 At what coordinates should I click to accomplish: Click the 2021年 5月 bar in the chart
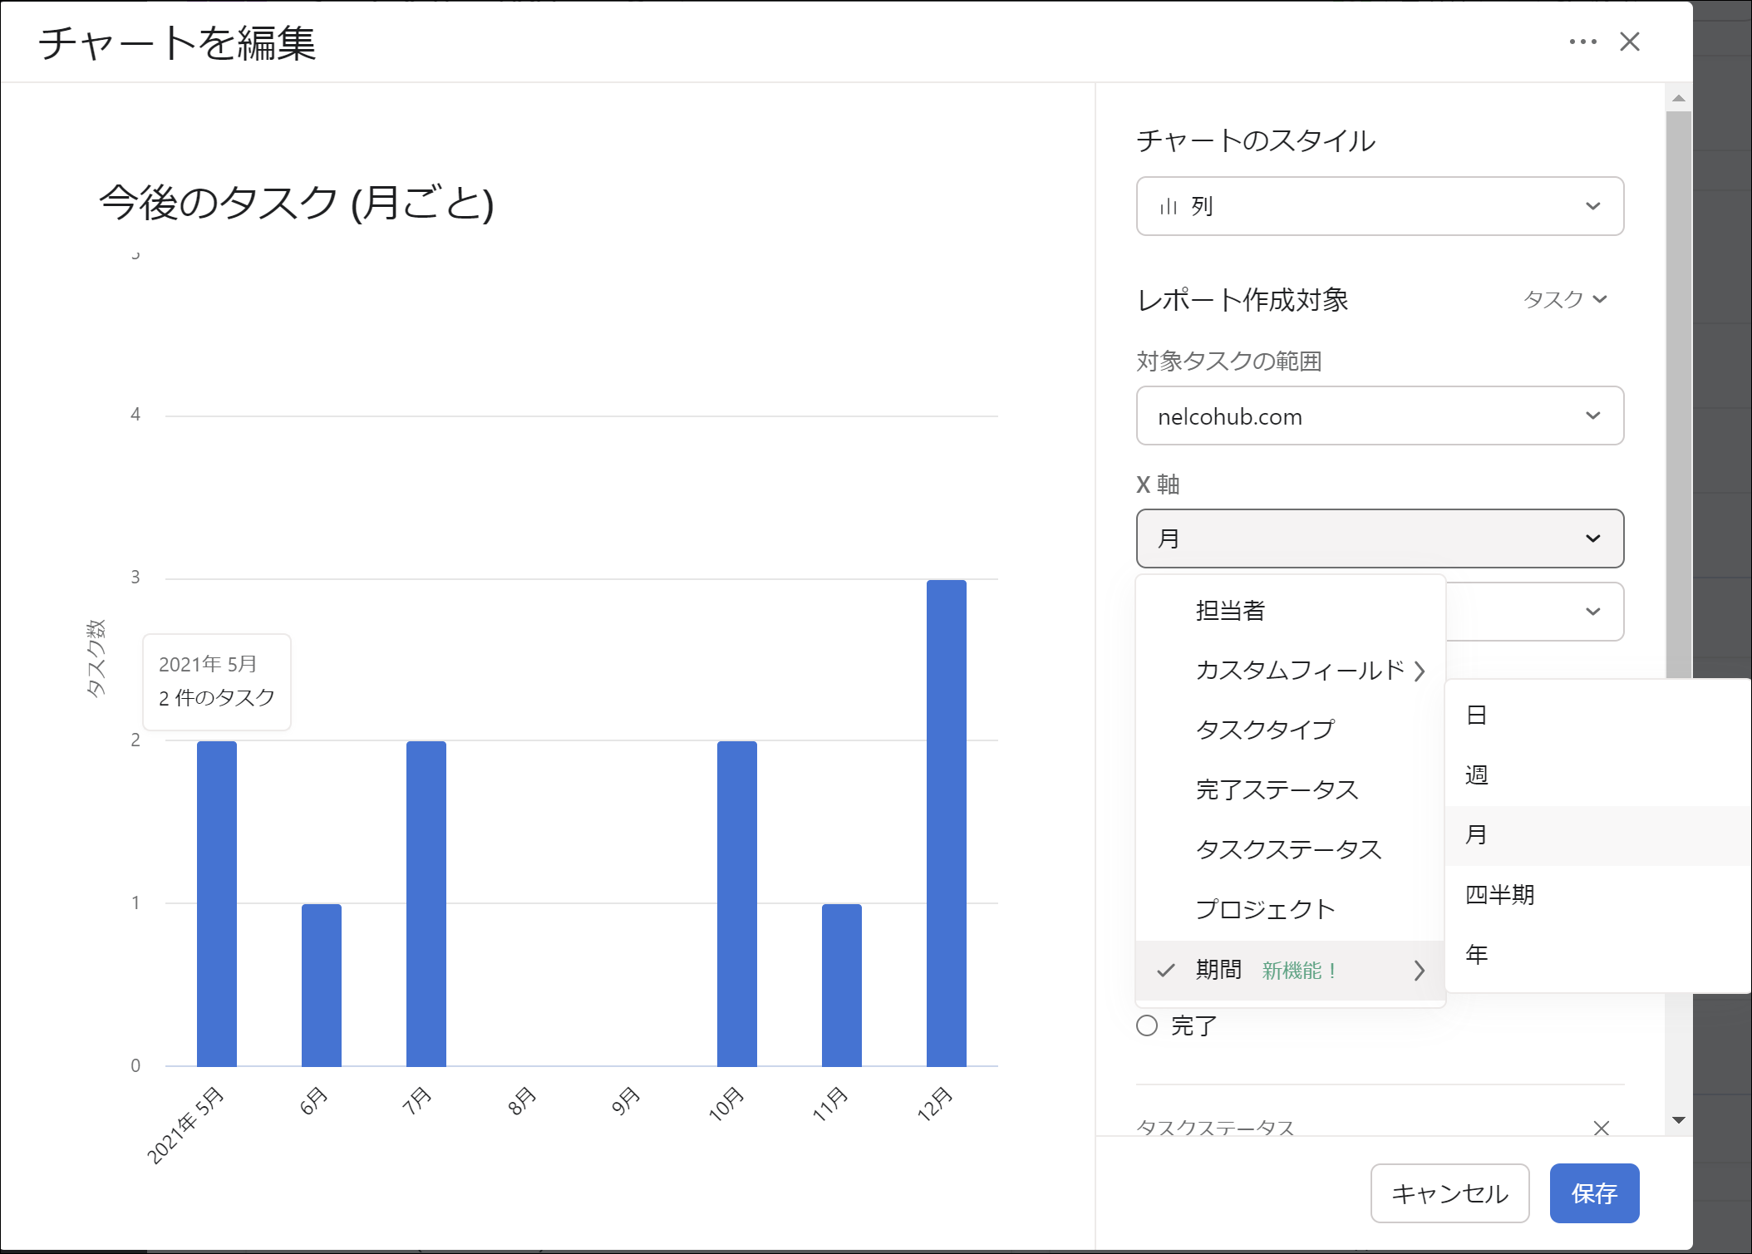tap(217, 904)
